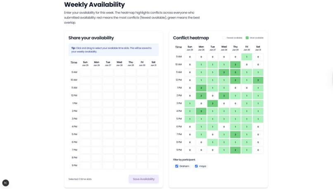Uncheck the maya participant filter
The image size is (333, 189).
pyautogui.click(x=196, y=166)
